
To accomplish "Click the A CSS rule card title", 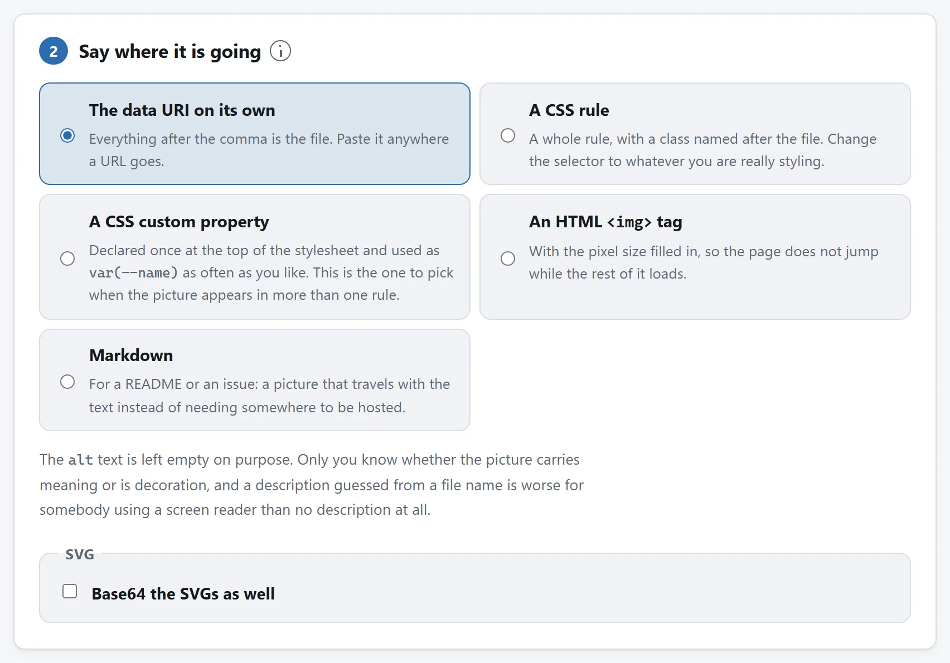I will point(569,110).
